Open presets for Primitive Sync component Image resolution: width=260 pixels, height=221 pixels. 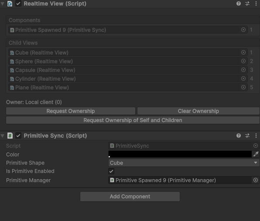click(247, 136)
